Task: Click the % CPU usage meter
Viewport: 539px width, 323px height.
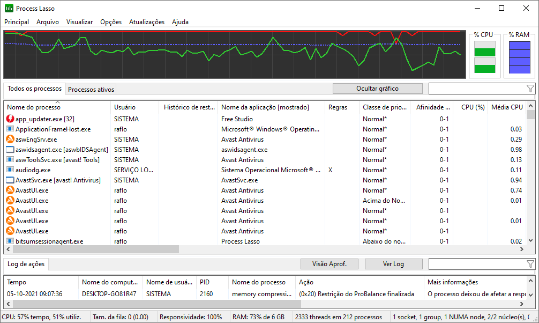Action: coord(485,57)
